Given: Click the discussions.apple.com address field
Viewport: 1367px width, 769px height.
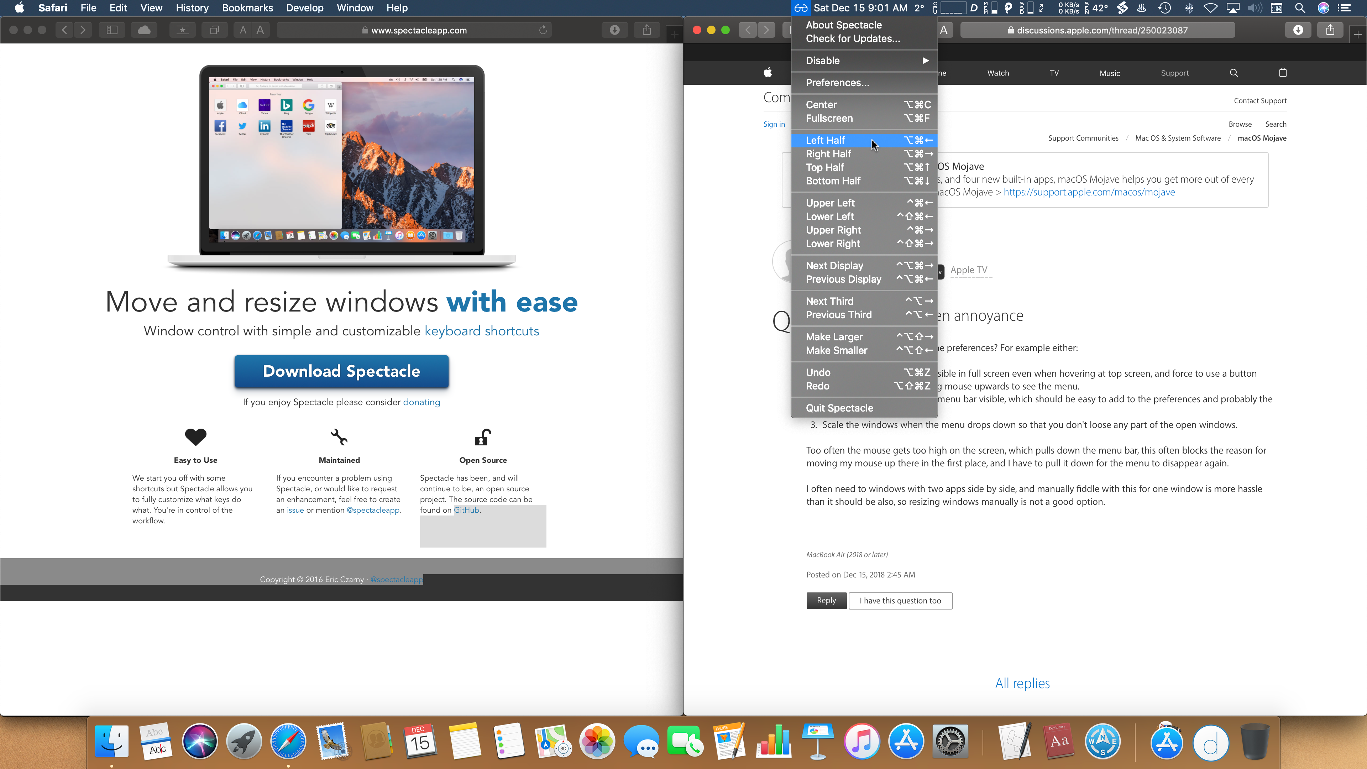Looking at the screenshot, I should pos(1098,30).
